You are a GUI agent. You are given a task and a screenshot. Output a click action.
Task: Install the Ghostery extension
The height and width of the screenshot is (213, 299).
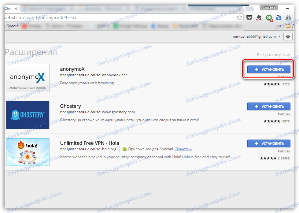coord(269,106)
